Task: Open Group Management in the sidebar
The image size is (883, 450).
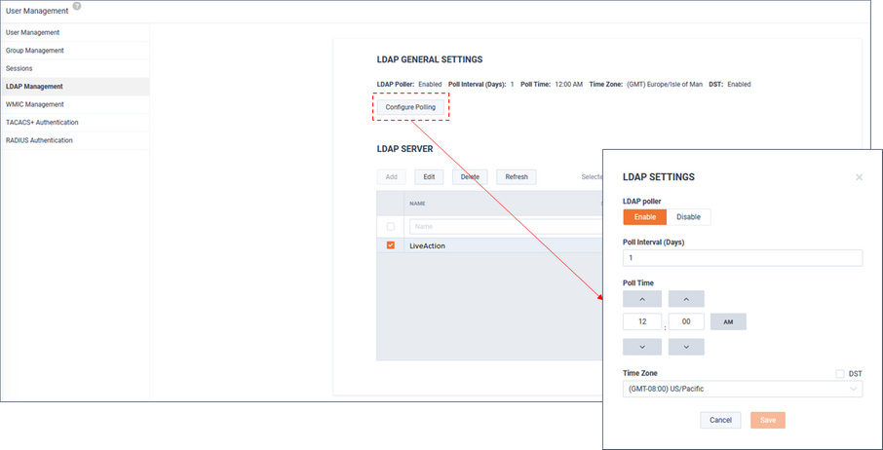Action: tap(75, 51)
